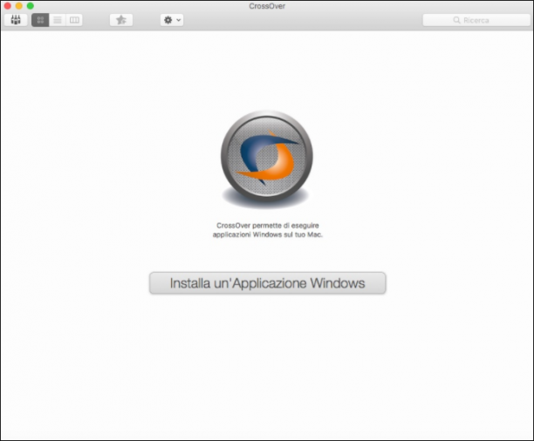Click Installa un'Applicazione Windows button
Screen dimensions: 534x441
click(268, 283)
